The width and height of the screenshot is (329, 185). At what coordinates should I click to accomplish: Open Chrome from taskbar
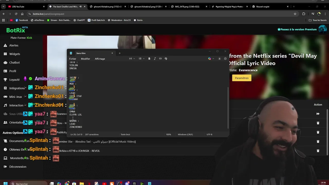pyautogui.click(x=67, y=183)
